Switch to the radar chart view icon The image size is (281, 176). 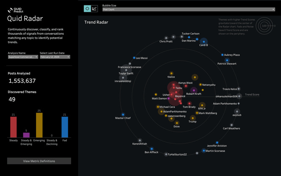point(87,9)
